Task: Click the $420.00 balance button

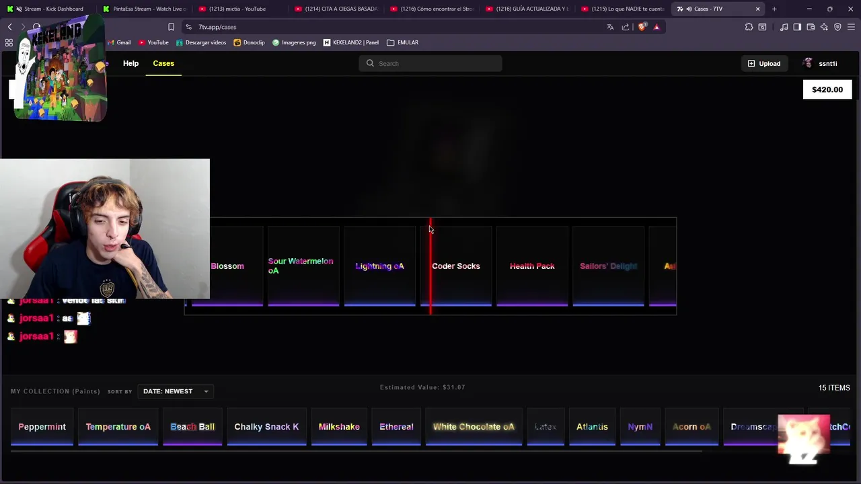Action: pyautogui.click(x=827, y=89)
